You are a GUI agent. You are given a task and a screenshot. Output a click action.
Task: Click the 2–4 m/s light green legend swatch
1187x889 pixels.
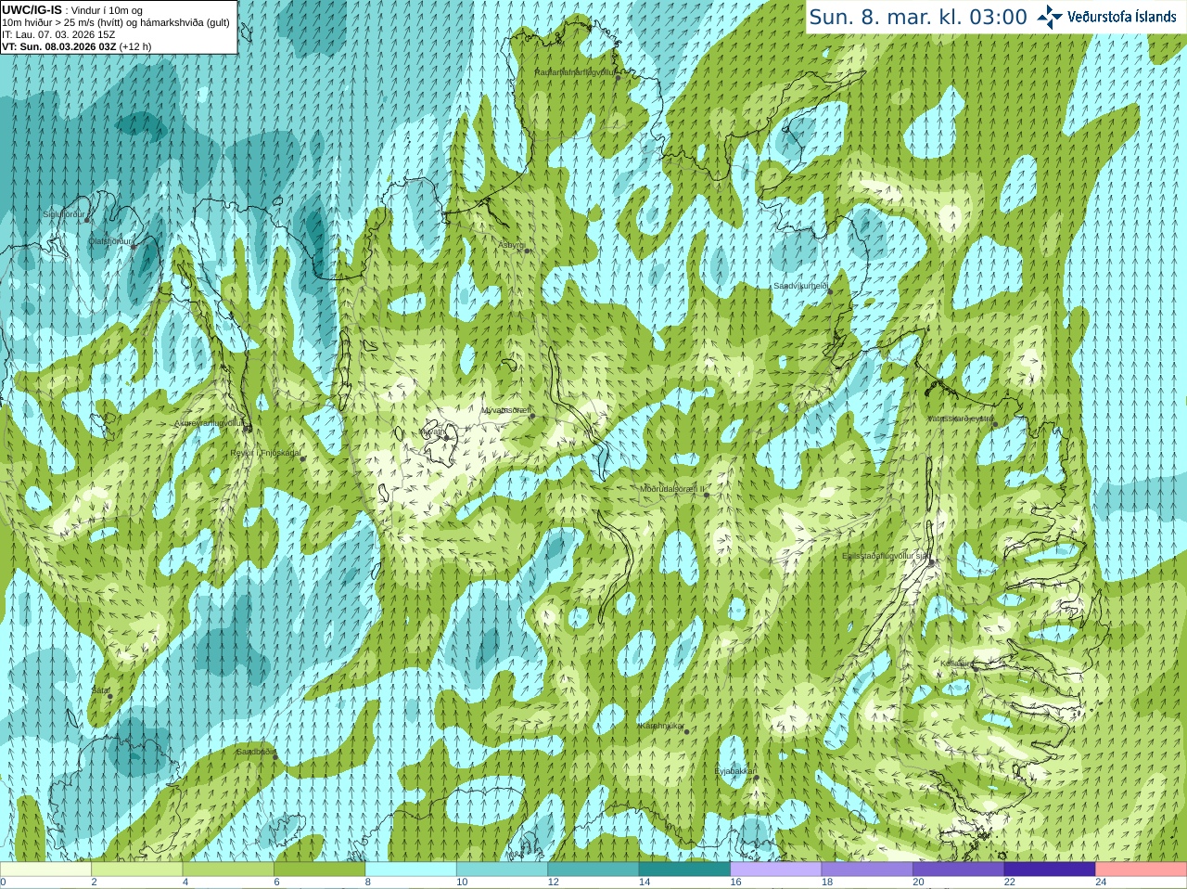click(137, 870)
